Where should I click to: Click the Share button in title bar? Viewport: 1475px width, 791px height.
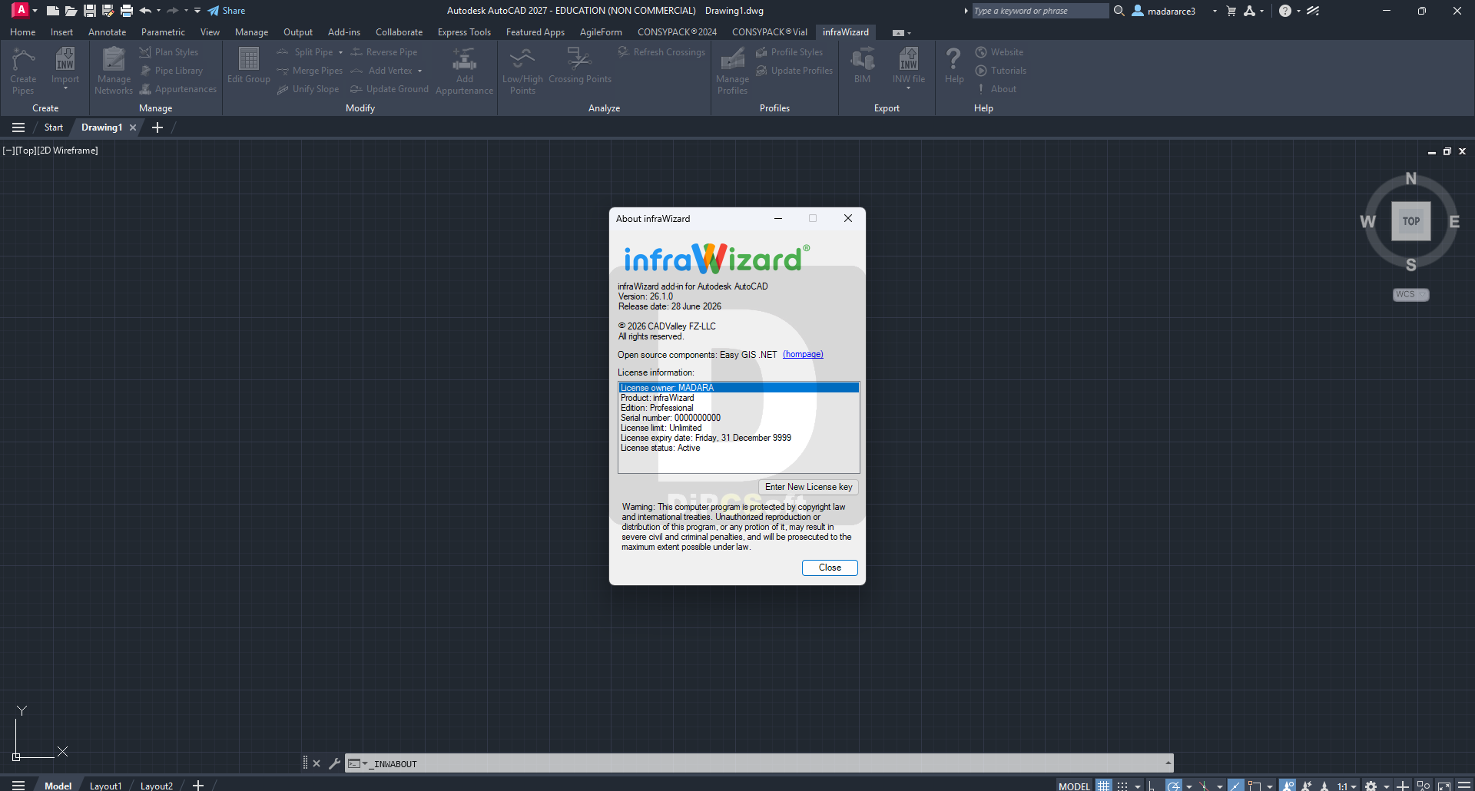coord(227,11)
